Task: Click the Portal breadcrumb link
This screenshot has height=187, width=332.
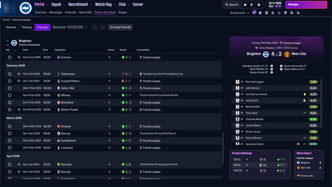Action: click(6, 20)
